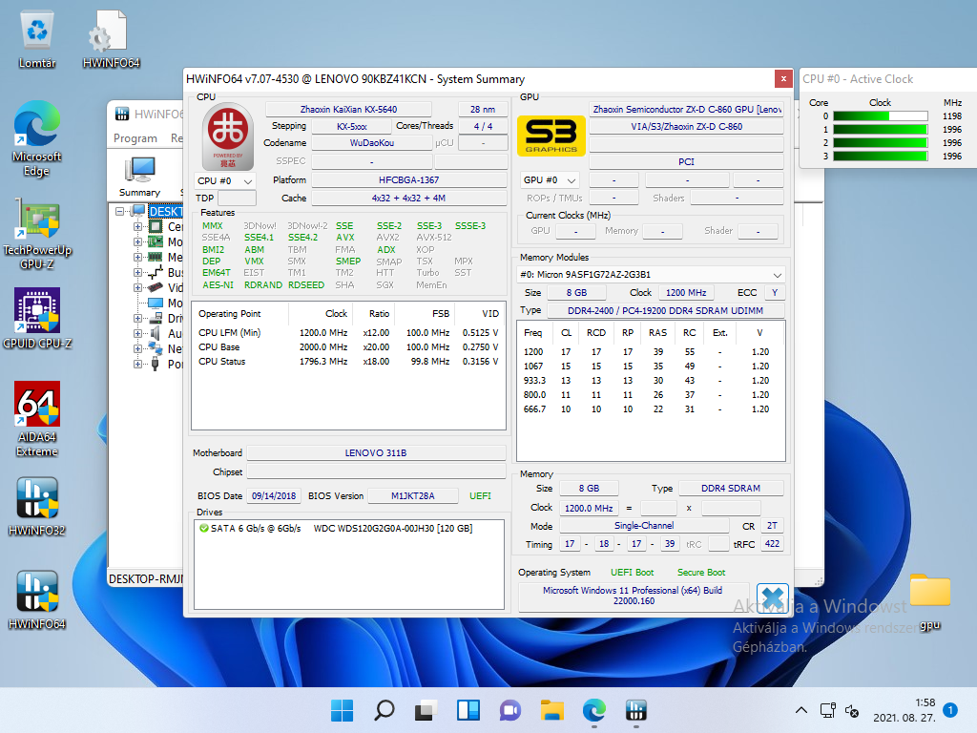Screen dimensions: 977x733
Task: Click the S3 Graphics GPU logo
Action: (551, 136)
